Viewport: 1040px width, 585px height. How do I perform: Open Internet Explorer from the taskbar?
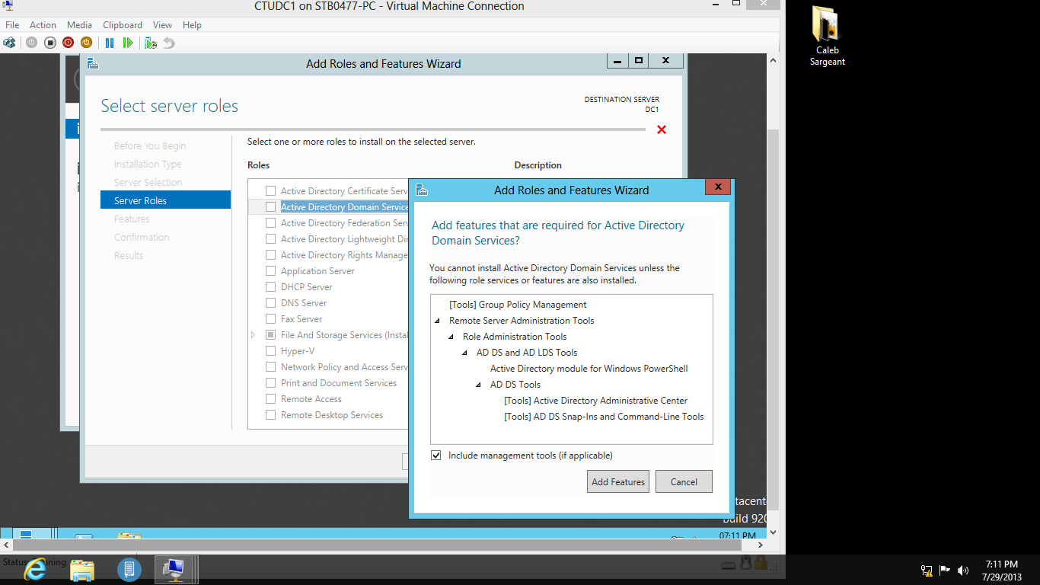[x=34, y=569]
